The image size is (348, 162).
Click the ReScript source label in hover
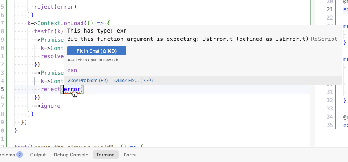pos(324,39)
